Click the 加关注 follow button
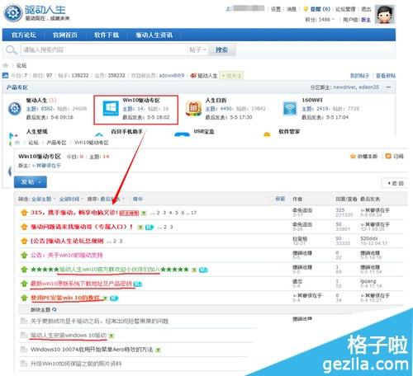413x376 pixels. click(x=231, y=75)
